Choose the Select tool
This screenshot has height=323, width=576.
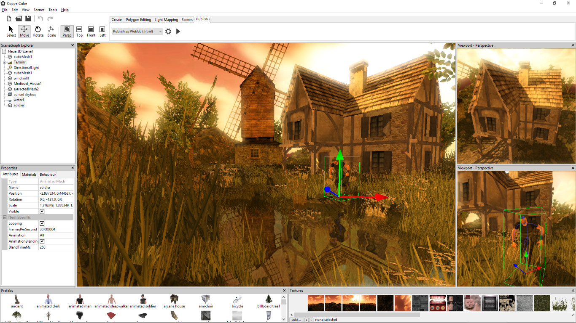(11, 31)
